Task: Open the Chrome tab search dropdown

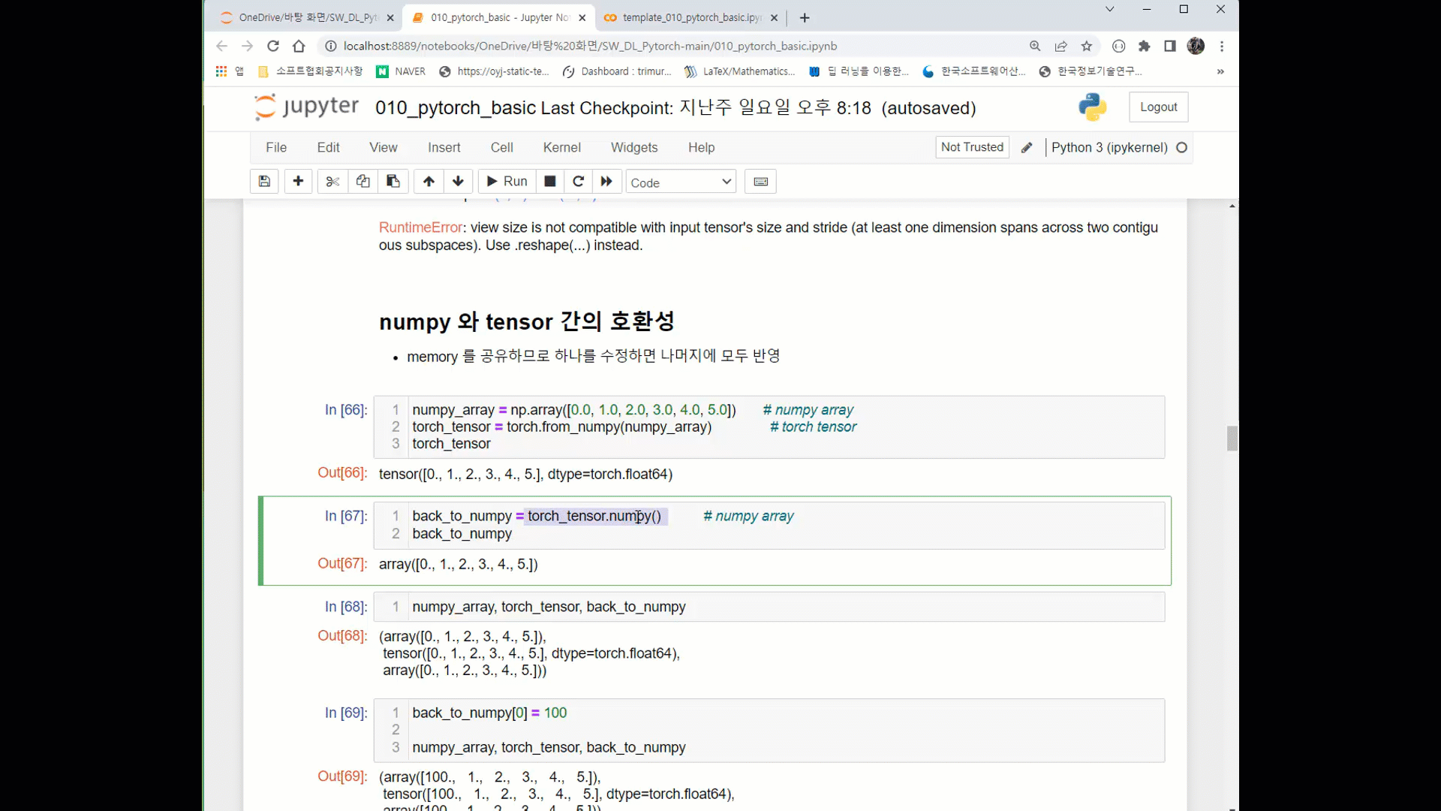Action: pyautogui.click(x=1109, y=10)
